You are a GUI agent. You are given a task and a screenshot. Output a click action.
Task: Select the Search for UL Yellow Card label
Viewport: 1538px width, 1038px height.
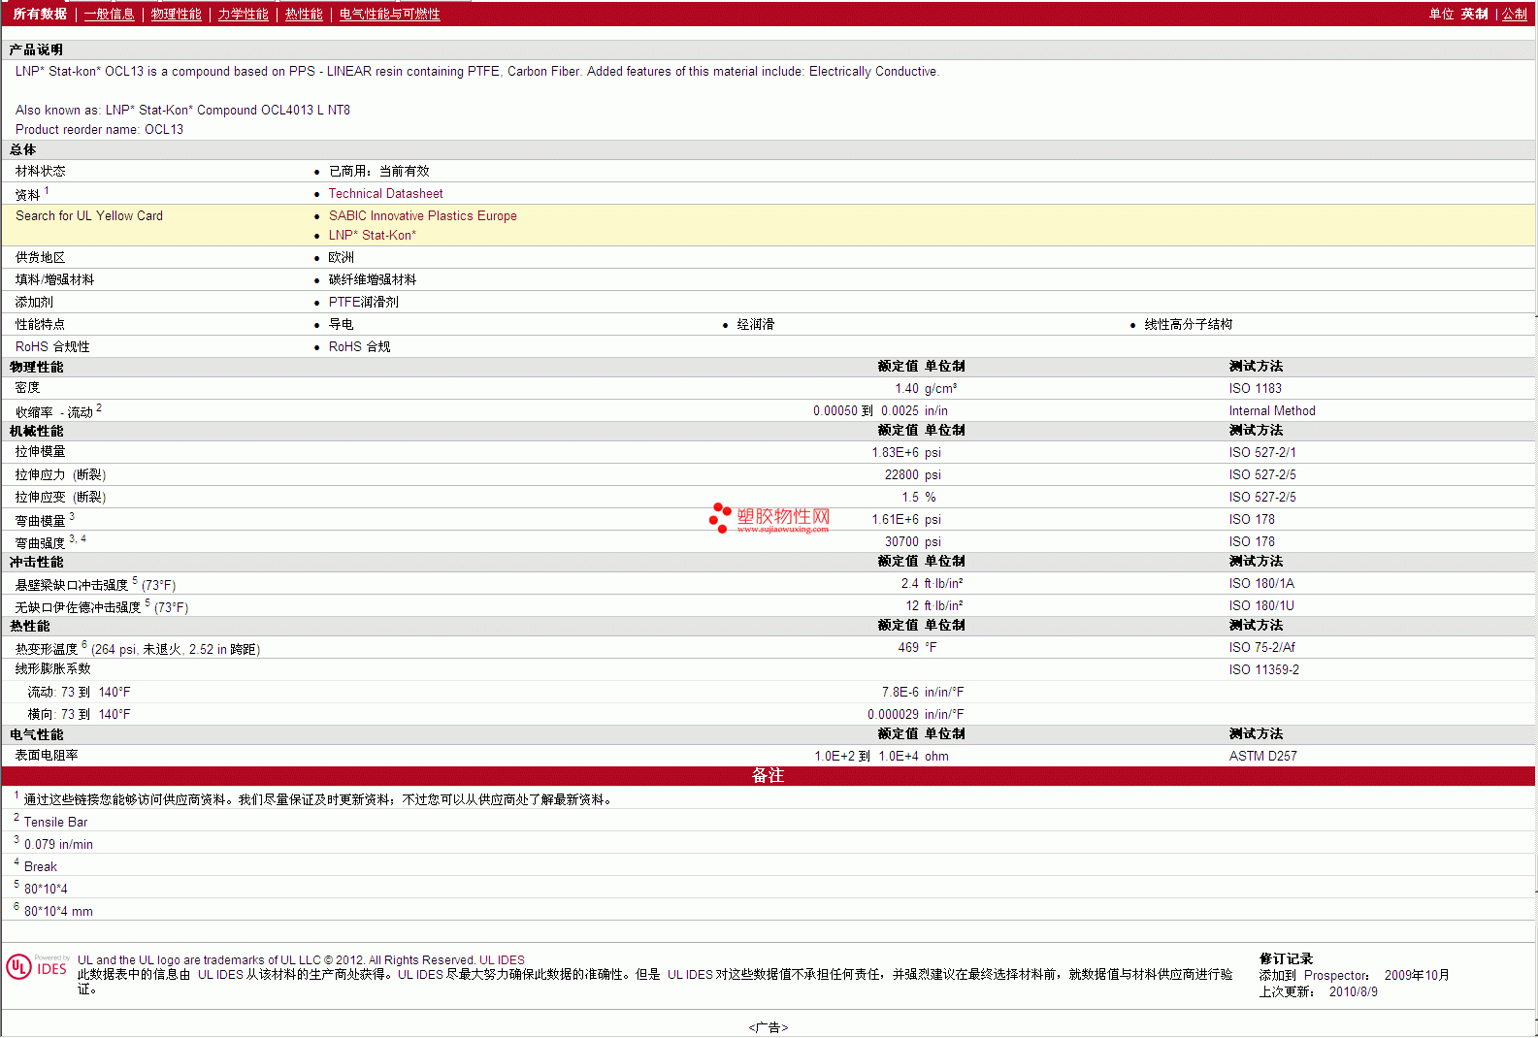click(89, 215)
